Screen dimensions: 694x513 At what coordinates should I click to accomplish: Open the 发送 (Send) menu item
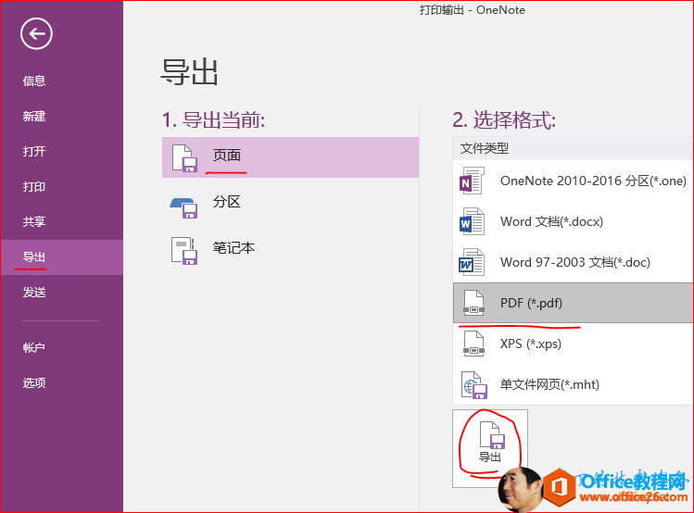click(x=34, y=293)
